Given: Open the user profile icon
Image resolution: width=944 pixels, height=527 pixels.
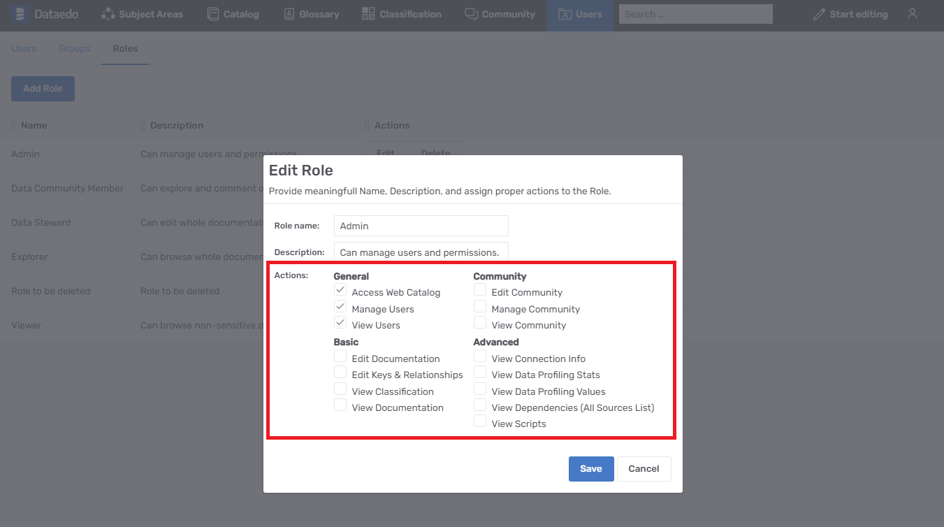Looking at the screenshot, I should point(912,14).
